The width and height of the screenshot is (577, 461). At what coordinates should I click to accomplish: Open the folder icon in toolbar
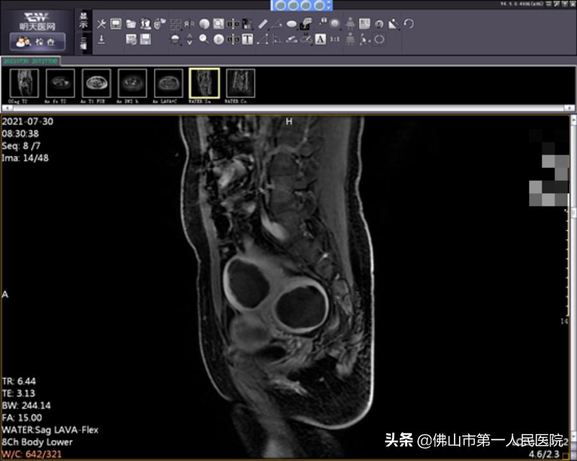click(x=131, y=24)
